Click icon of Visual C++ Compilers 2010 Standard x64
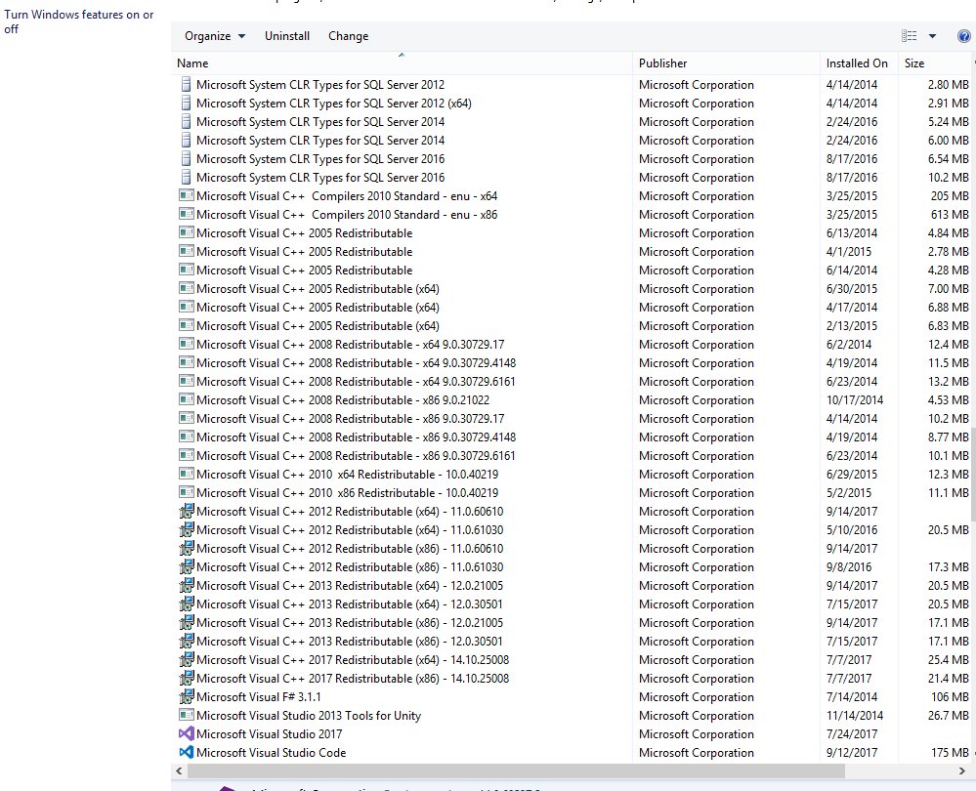 coord(186,195)
